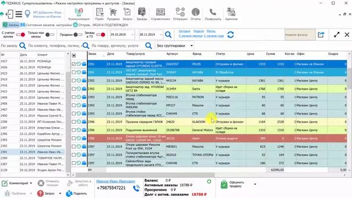Open history icon for MILES row
This screenshot has height=198, width=352.
(79, 64)
